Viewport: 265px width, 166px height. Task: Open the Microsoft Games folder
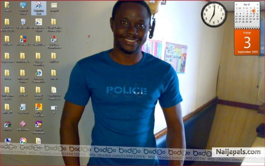click(23, 76)
